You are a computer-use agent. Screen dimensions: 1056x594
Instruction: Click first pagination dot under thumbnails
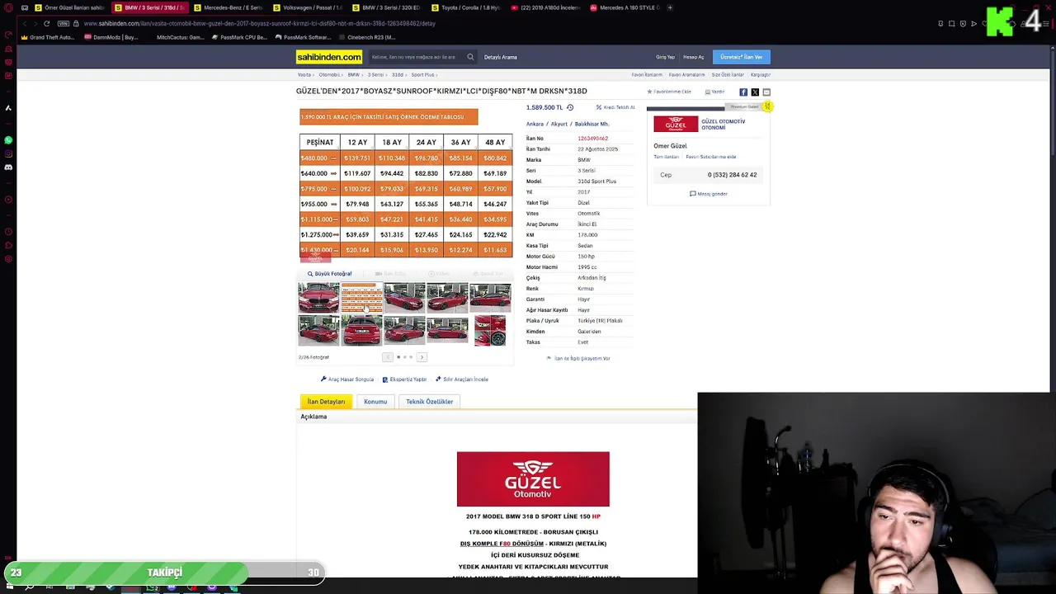(x=398, y=357)
